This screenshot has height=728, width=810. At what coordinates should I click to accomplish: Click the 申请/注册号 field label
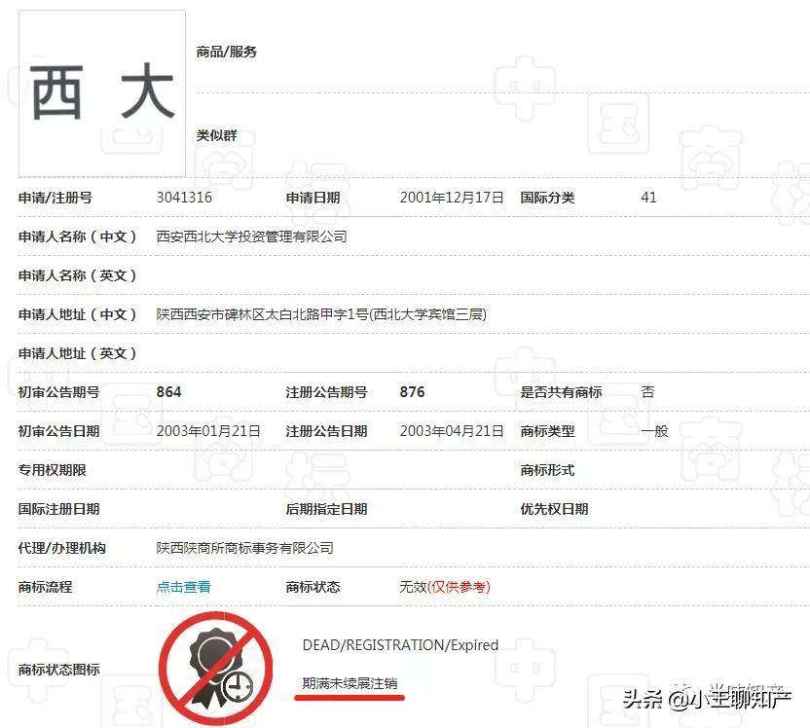[x=55, y=198]
